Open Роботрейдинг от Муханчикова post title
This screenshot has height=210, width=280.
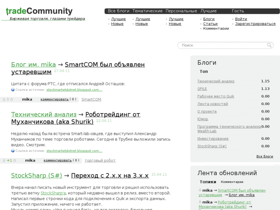tap(113, 114)
